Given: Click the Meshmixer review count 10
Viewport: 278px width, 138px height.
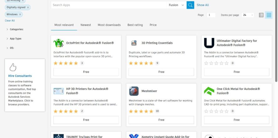Looking at the screenshot, I should tap(157, 111).
